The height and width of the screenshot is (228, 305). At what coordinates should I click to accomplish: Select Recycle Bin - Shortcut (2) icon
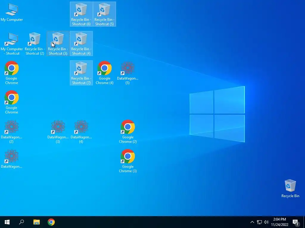click(35, 43)
